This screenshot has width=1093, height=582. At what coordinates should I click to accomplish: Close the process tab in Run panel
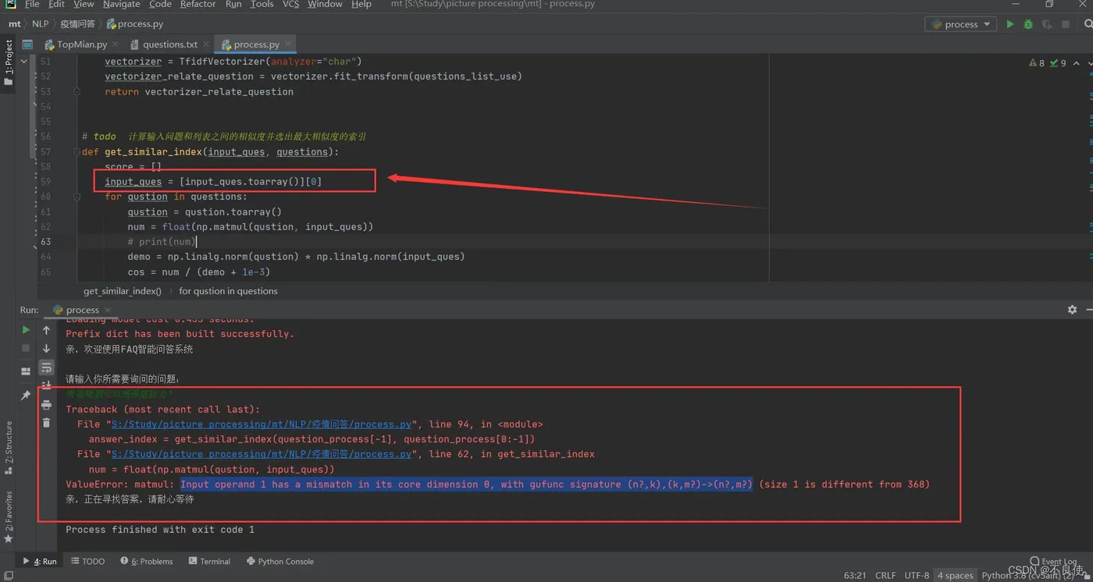click(108, 311)
